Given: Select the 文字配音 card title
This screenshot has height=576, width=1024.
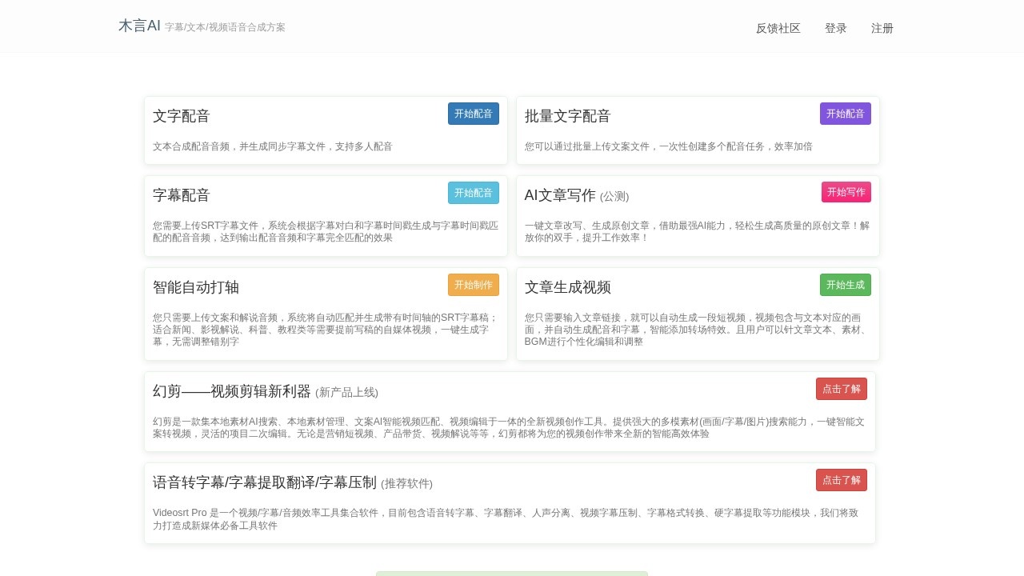Looking at the screenshot, I should pyautogui.click(x=182, y=116).
